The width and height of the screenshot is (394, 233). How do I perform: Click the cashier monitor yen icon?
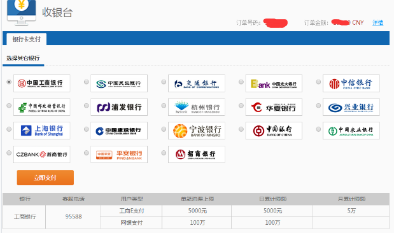pyautogui.click(x=22, y=12)
